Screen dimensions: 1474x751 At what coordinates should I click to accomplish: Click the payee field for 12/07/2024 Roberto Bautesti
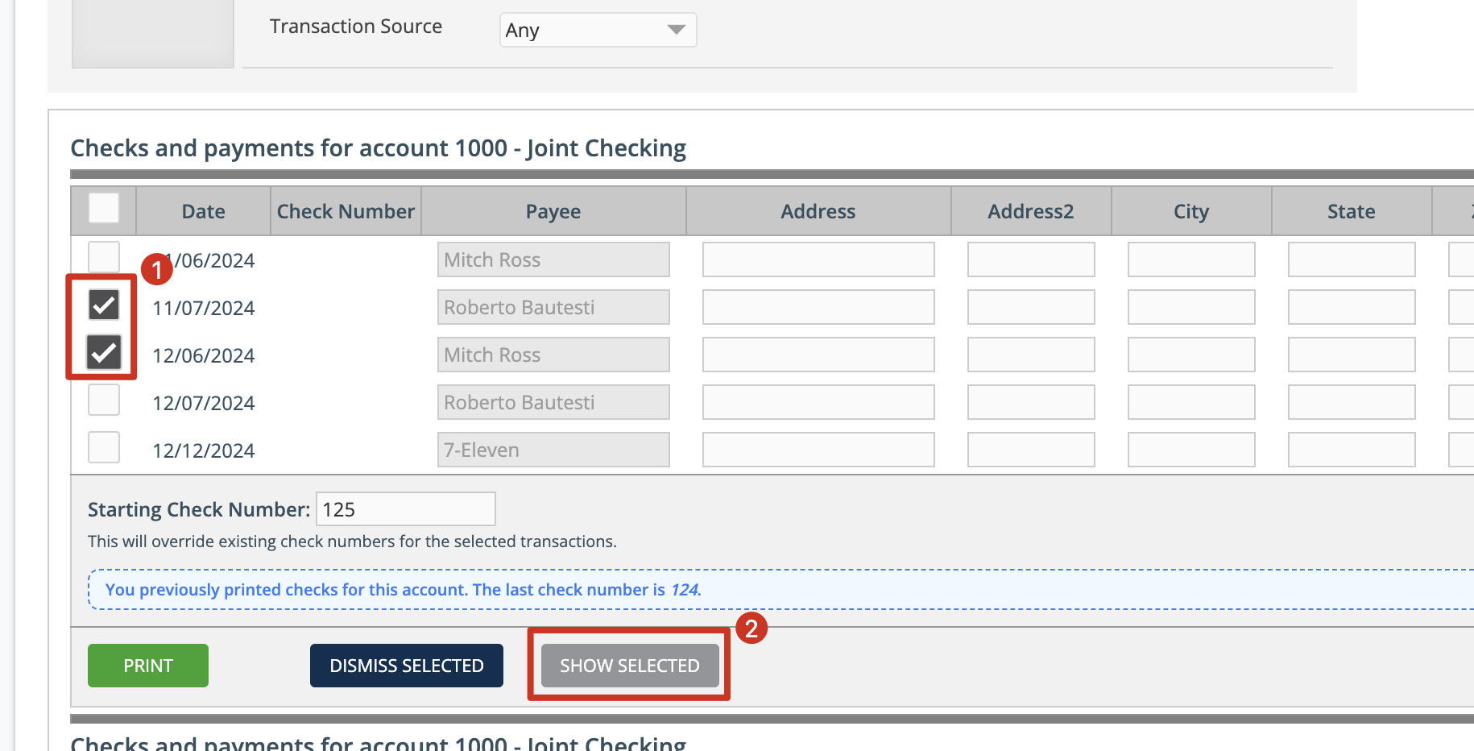tap(553, 402)
